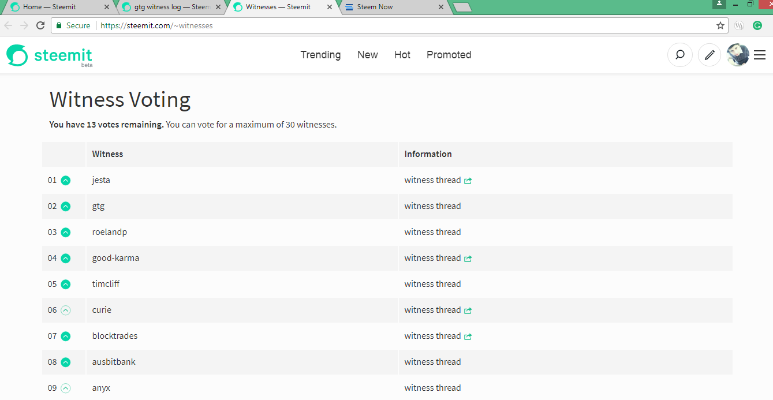The height and width of the screenshot is (400, 773).
Task: Open the witness thread link for ausbitbank
Action: point(432,362)
